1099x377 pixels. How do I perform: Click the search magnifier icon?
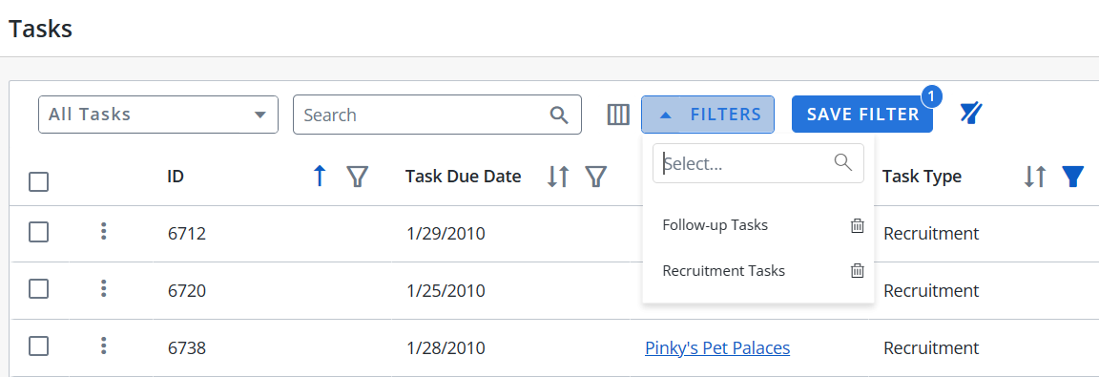click(x=559, y=115)
